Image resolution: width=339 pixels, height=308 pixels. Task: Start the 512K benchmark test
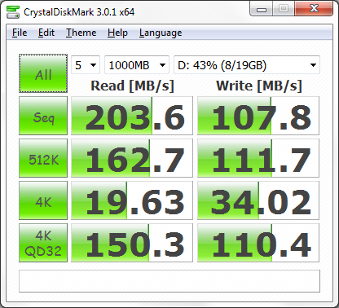pyautogui.click(x=43, y=158)
